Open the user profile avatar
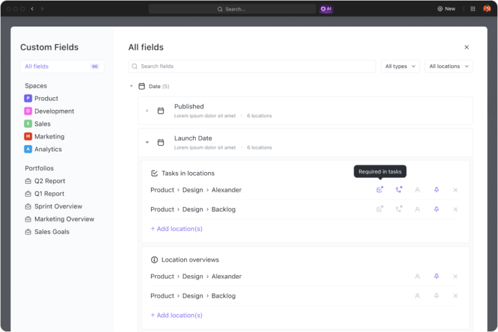This screenshot has width=498, height=332. coord(486,8)
